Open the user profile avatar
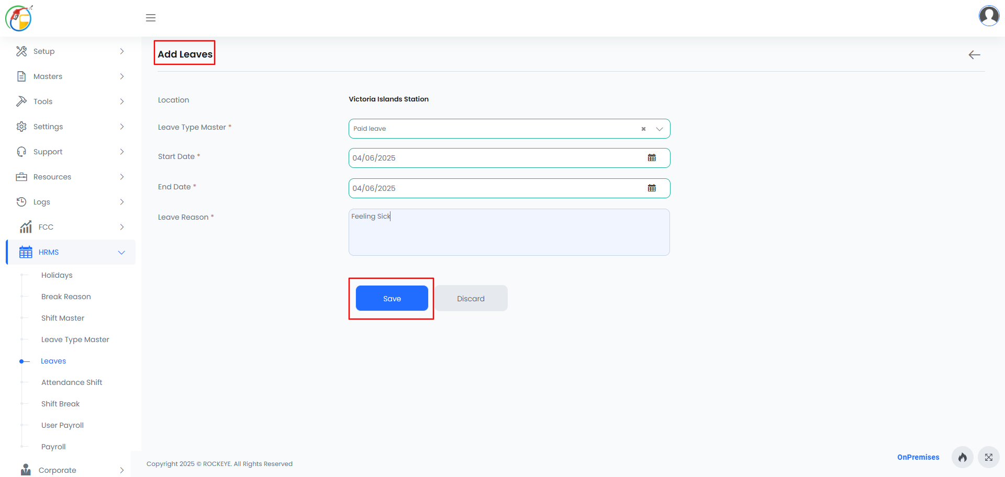This screenshot has width=1005, height=477. point(989,16)
